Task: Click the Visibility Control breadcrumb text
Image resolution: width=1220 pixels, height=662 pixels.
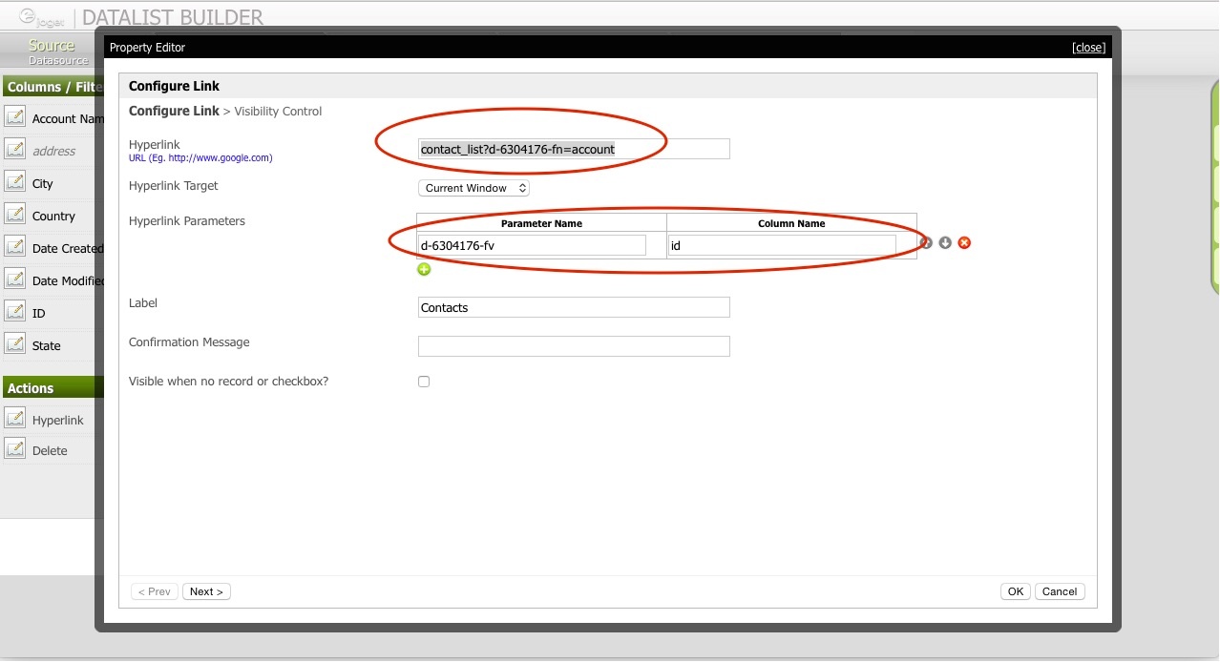Action: [278, 112]
